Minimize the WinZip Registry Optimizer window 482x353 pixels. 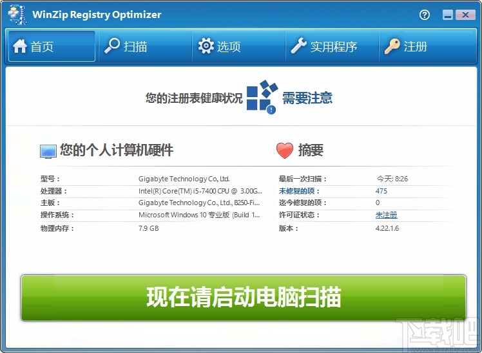coord(448,15)
